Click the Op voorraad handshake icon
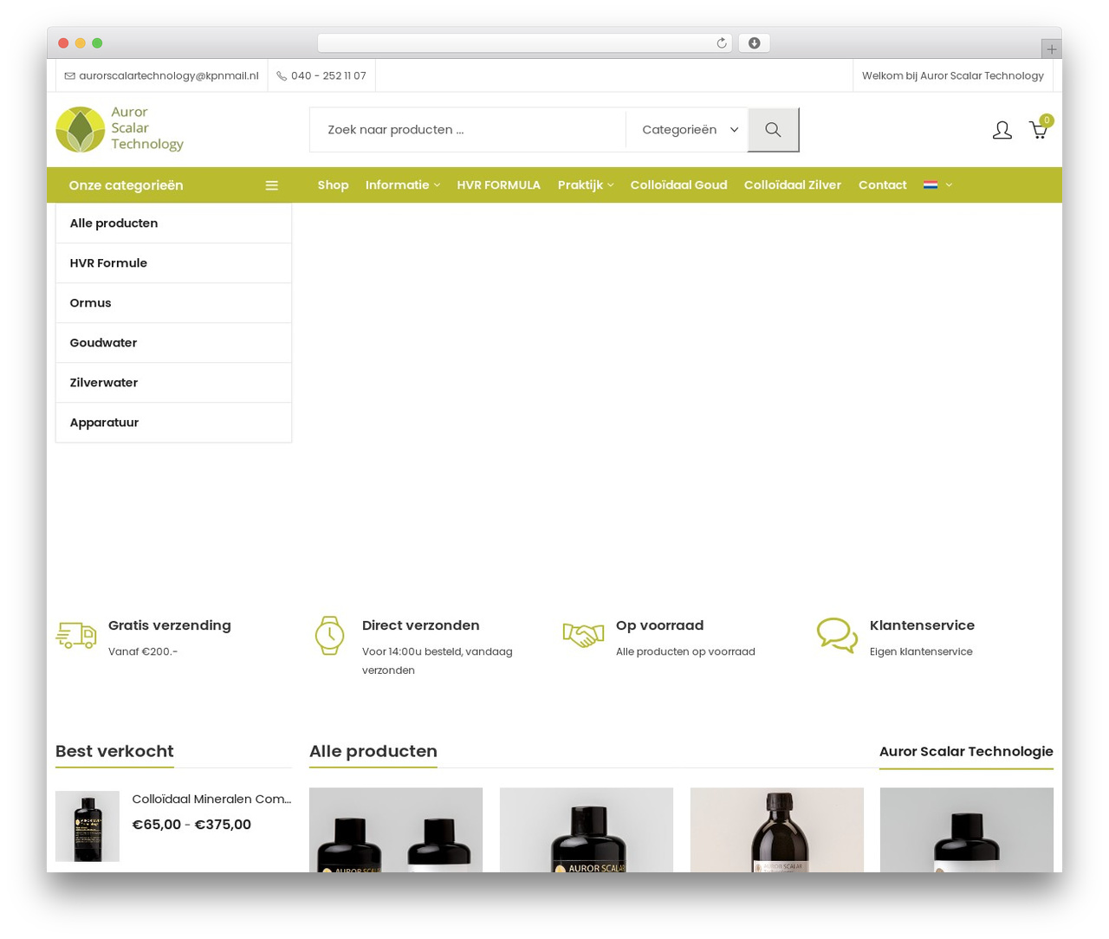This screenshot has width=1109, height=939. [583, 635]
